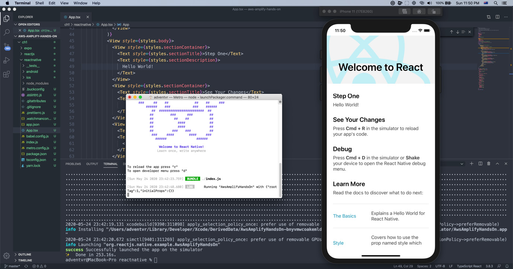513x269 pixels.
Task: Open the Window menu
Action: (x=80, y=3)
